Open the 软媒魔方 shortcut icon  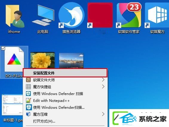pyautogui.click(x=157, y=15)
